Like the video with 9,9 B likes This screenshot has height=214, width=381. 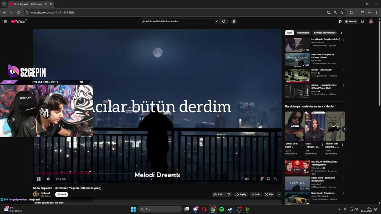218,194
